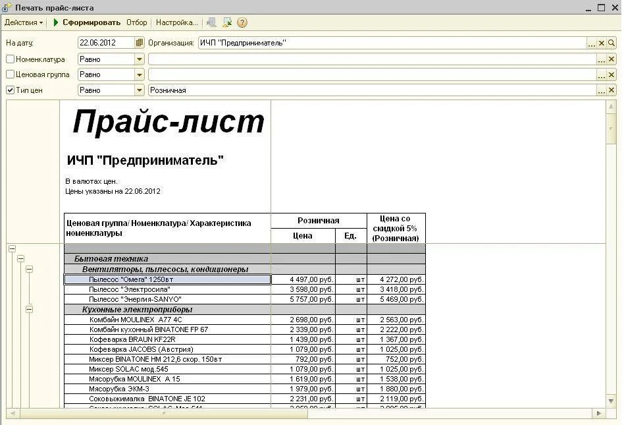Click the horizontal scrollbar thumb
Screen dimensions: 624x425
pyautogui.click(x=164, y=413)
